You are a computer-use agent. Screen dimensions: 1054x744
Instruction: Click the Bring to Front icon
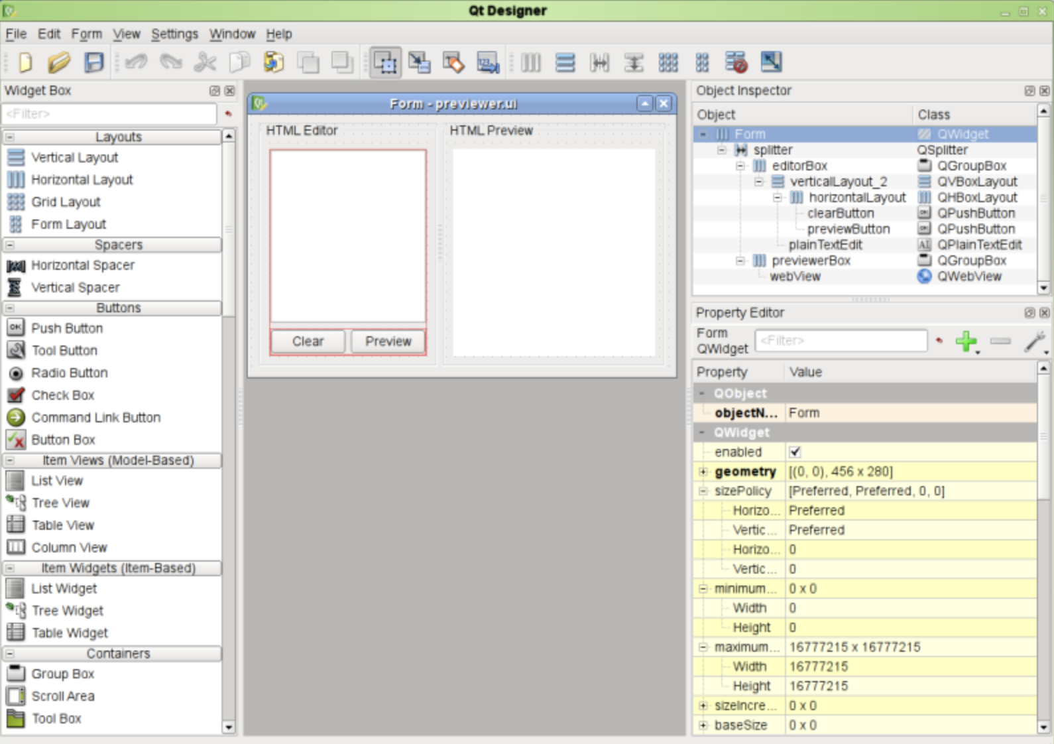pyautogui.click(x=342, y=62)
